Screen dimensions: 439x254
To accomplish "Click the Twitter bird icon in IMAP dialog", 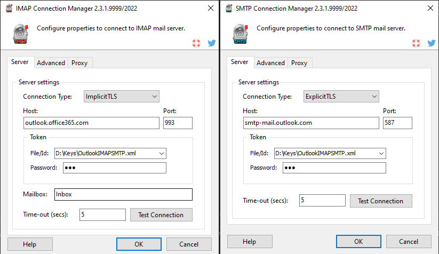I will [211, 43].
